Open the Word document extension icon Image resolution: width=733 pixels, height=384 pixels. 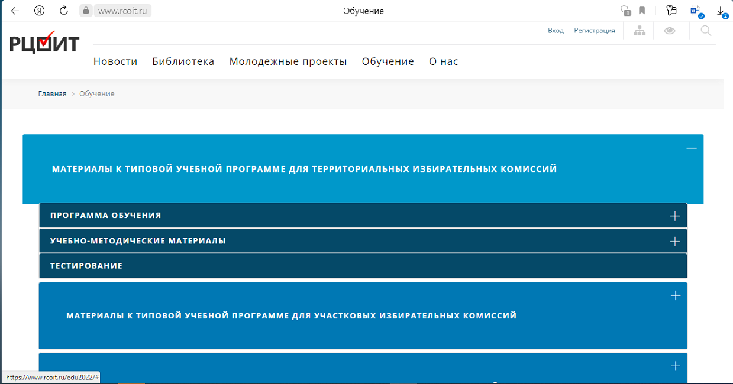click(696, 11)
